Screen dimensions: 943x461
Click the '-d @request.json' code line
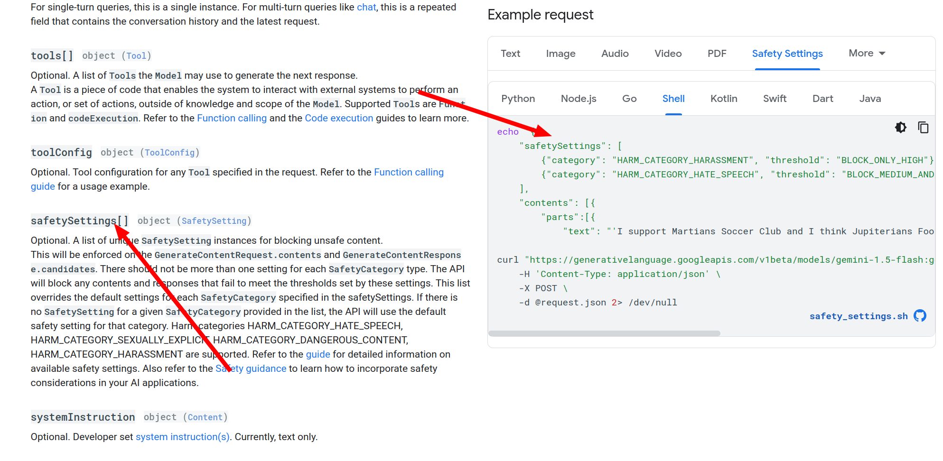[598, 303]
